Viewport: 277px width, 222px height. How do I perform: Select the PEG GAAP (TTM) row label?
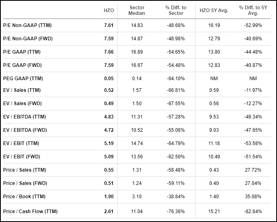[23, 79]
